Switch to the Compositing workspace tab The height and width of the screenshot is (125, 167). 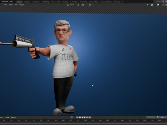coord(94,2)
